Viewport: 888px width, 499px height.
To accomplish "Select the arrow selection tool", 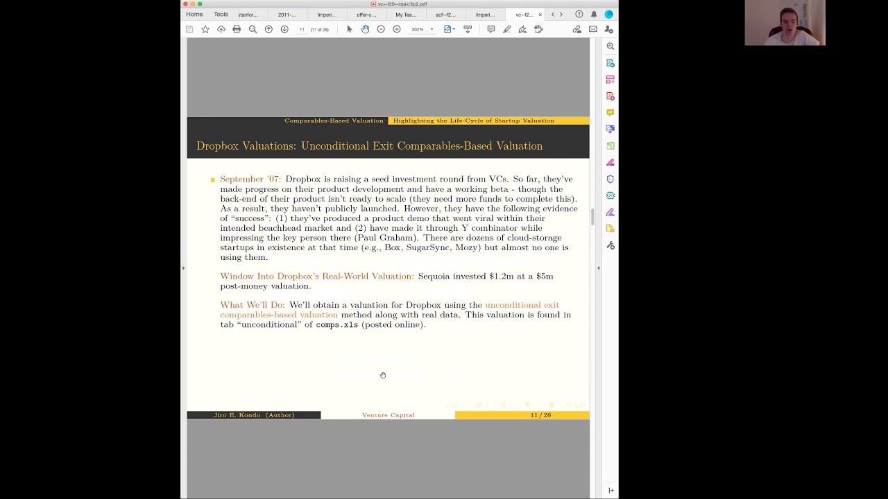I will point(349,29).
